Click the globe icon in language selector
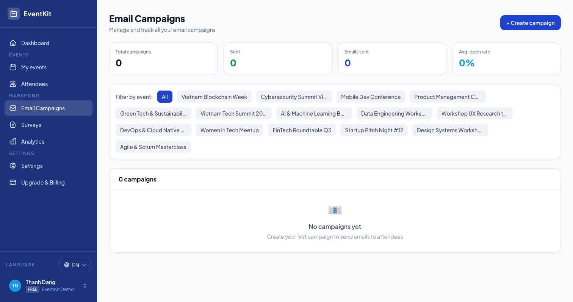Viewport: 573px width, 302px height. click(67, 265)
